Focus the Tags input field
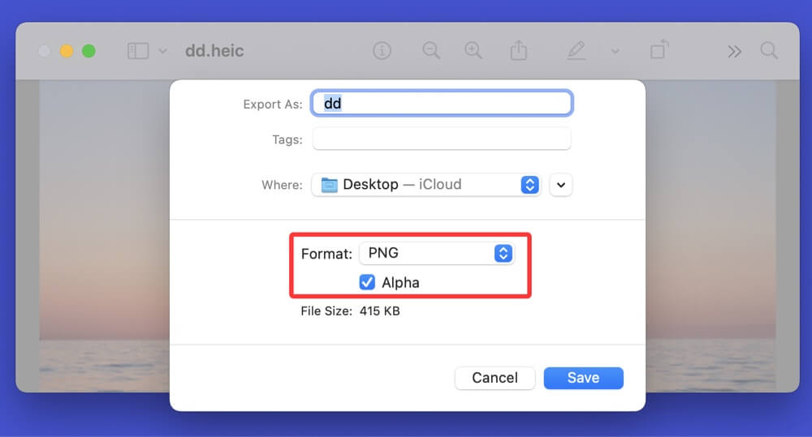812x437 pixels. point(442,139)
